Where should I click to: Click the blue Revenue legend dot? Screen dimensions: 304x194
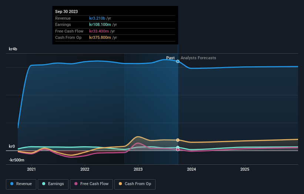click(x=12, y=184)
